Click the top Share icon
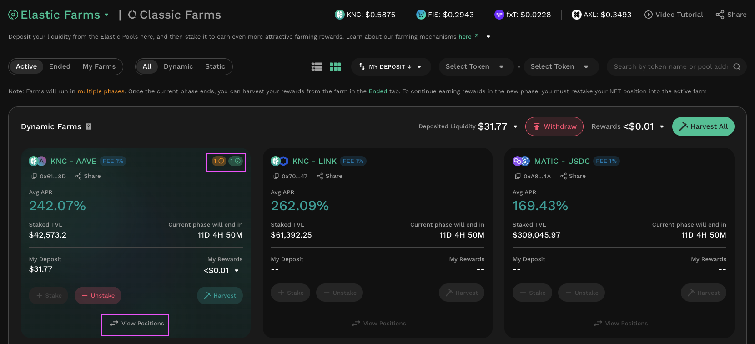The width and height of the screenshot is (755, 344). click(720, 15)
